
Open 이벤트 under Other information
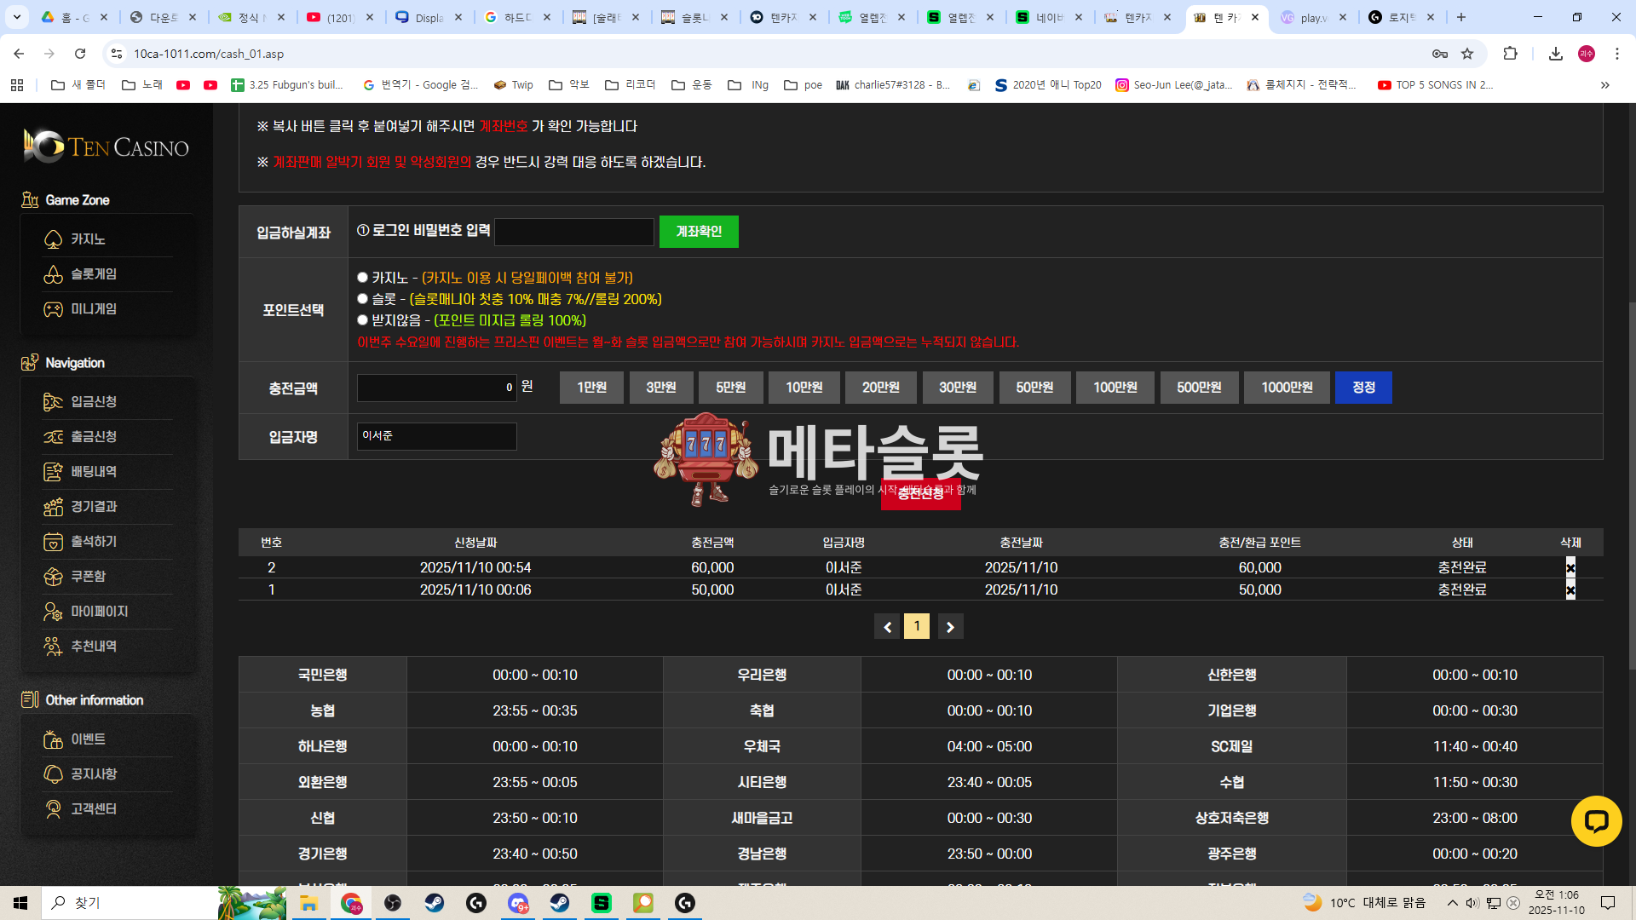tap(88, 739)
